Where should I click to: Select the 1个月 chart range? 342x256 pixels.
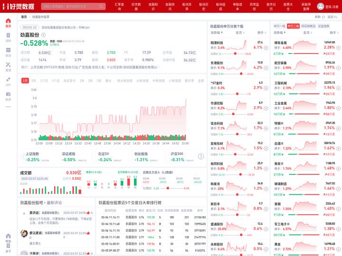[44, 81]
